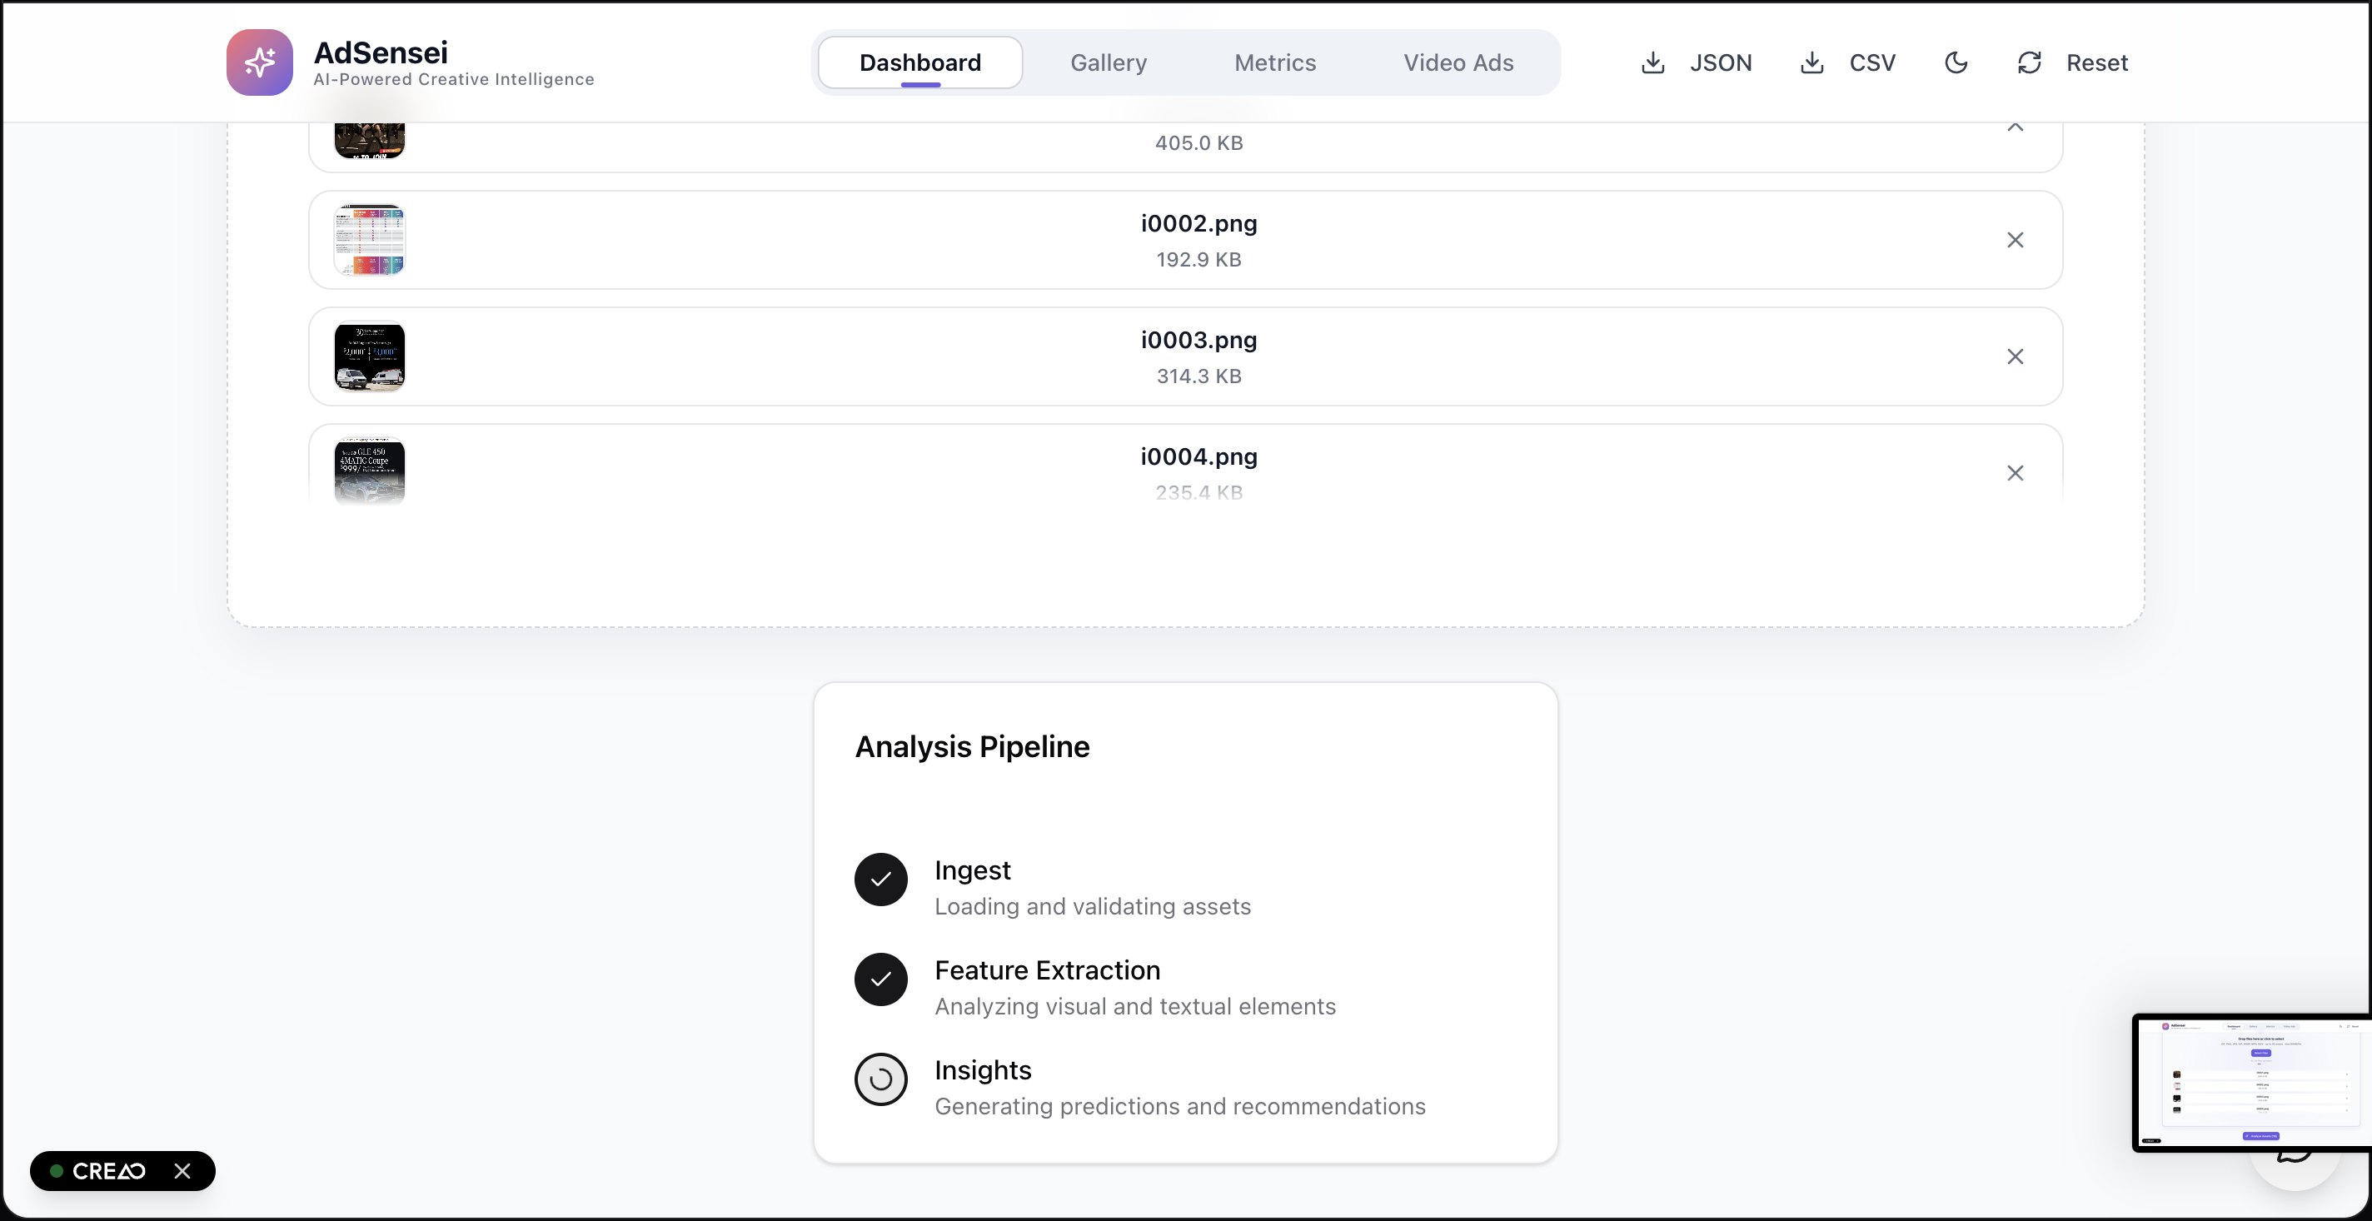Select the Dashboard tab
Viewport: 2372px width, 1221px height.
919,62
